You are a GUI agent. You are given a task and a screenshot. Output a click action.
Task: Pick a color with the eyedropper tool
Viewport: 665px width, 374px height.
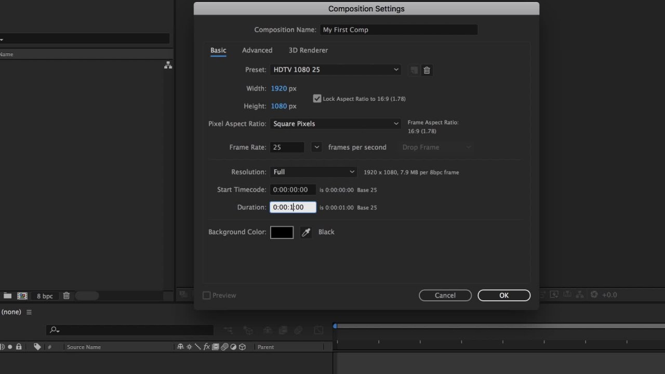[305, 232]
